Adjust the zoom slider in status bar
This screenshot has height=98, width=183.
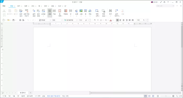(x=166, y=96)
